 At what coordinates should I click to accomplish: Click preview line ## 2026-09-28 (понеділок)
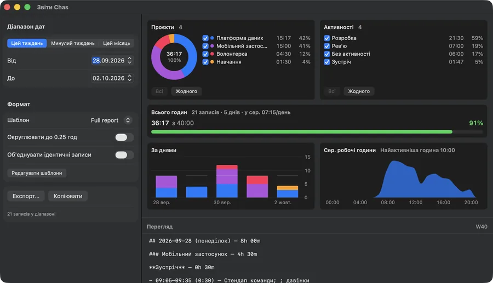(x=205, y=241)
